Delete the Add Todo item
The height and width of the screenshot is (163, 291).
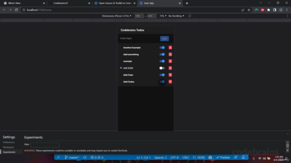point(170,75)
